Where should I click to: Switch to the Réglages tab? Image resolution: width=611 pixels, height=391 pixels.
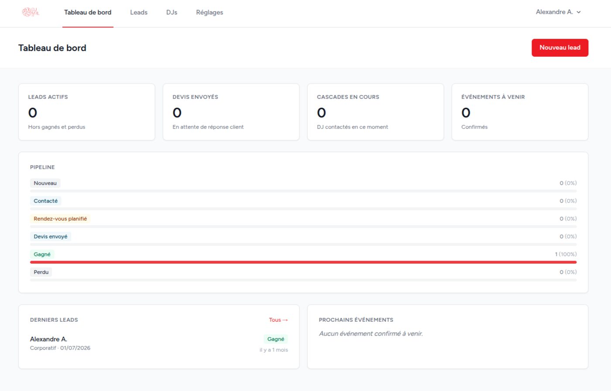click(x=209, y=12)
